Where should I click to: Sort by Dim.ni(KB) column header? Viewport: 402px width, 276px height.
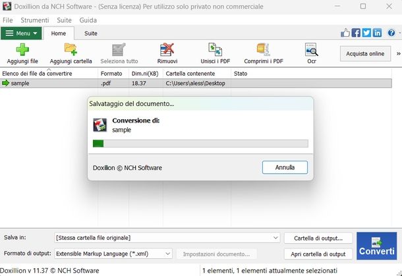pyautogui.click(x=146, y=74)
